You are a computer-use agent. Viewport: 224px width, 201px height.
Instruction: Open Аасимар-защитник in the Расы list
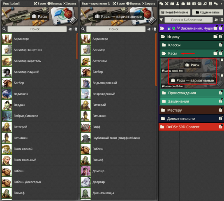tap(39, 50)
